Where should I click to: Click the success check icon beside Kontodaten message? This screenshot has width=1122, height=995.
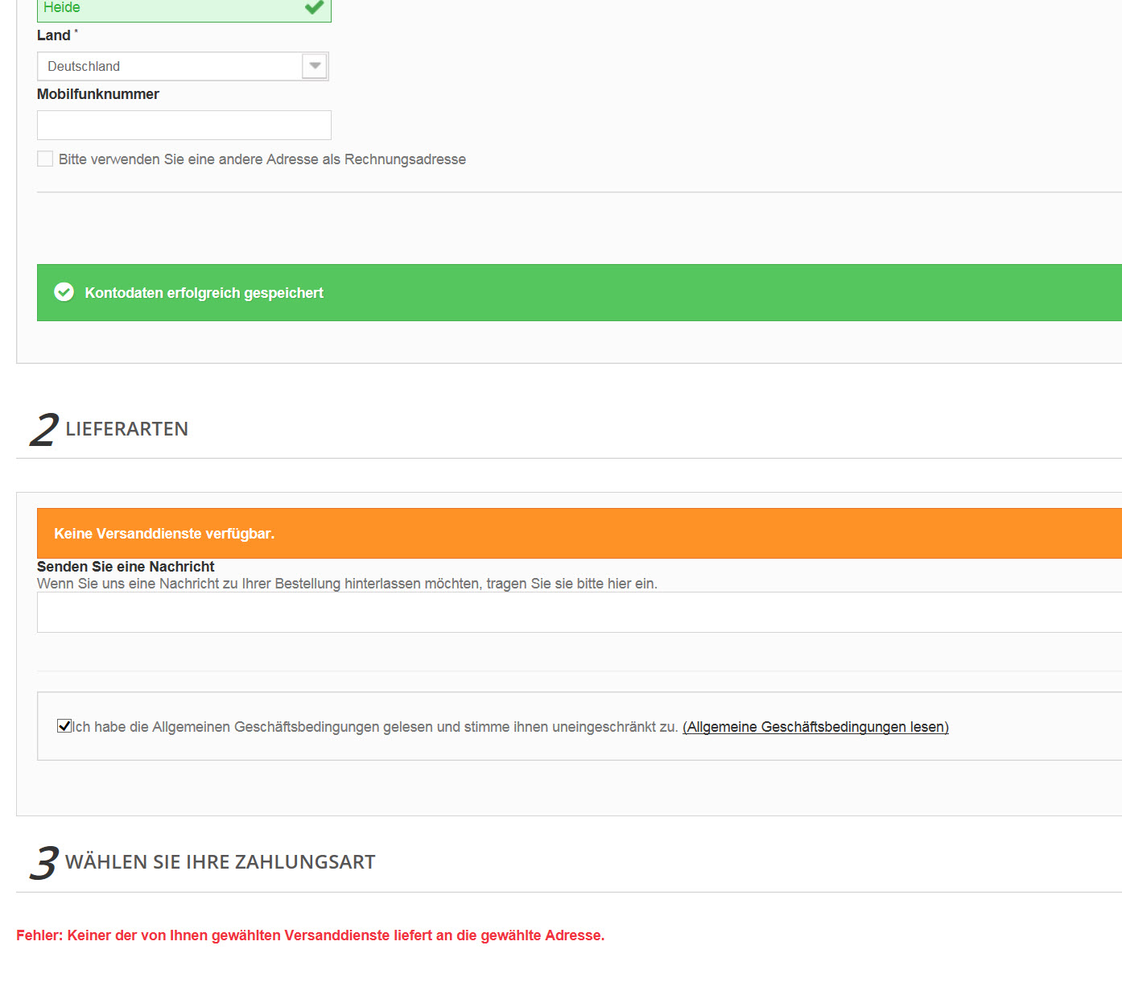tap(64, 292)
